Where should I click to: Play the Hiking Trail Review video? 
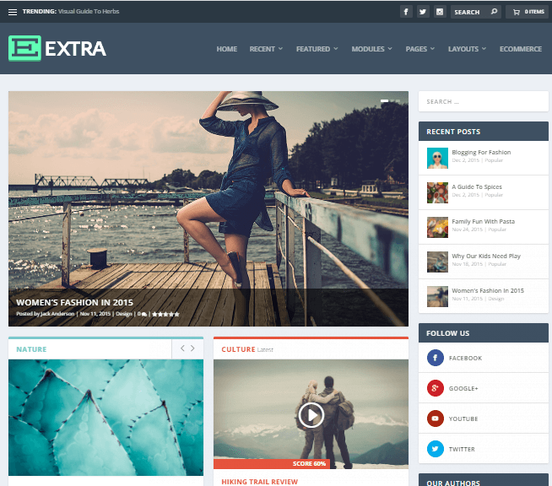[x=311, y=414]
